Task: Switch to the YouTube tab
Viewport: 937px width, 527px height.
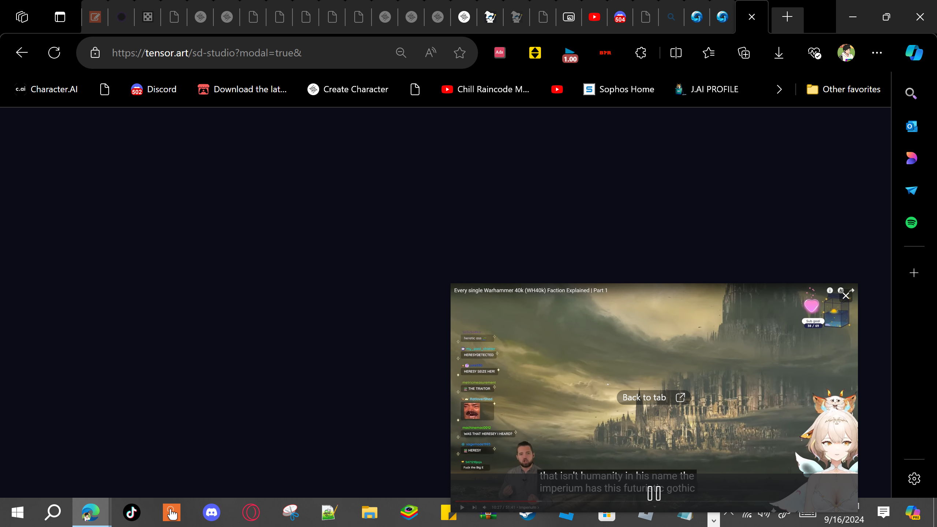Action: pyautogui.click(x=594, y=17)
